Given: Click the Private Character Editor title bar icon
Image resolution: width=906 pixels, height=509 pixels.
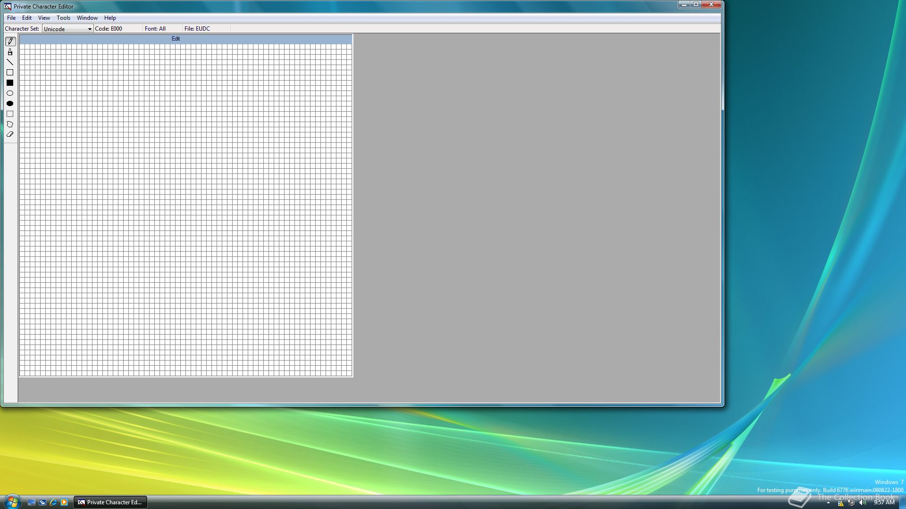Looking at the screenshot, I should pos(8,7).
